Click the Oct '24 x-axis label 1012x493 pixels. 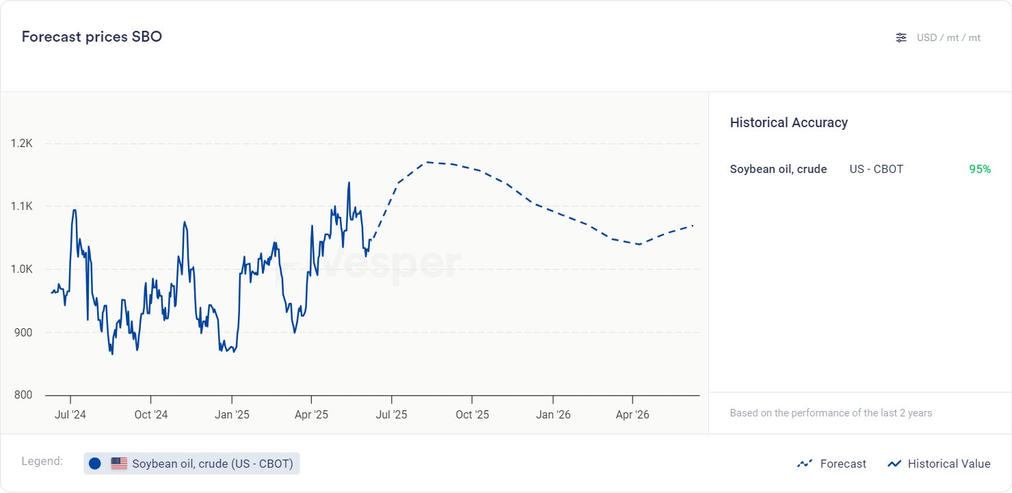(150, 414)
